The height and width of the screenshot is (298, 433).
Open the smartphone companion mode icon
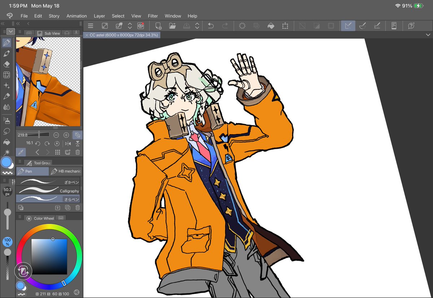point(394,26)
